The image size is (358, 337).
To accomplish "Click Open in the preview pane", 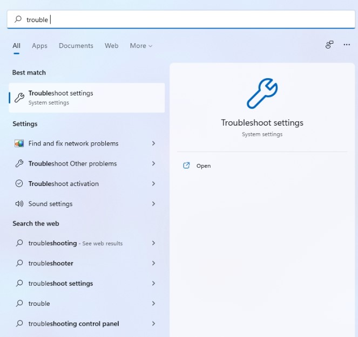I will pyautogui.click(x=204, y=166).
